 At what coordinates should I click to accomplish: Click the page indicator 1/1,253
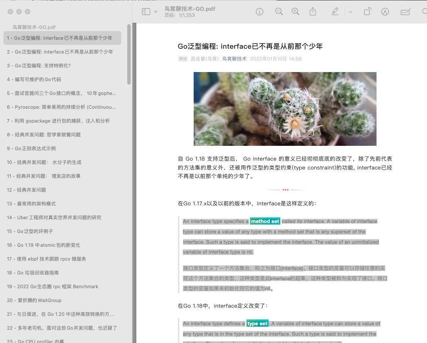click(186, 15)
